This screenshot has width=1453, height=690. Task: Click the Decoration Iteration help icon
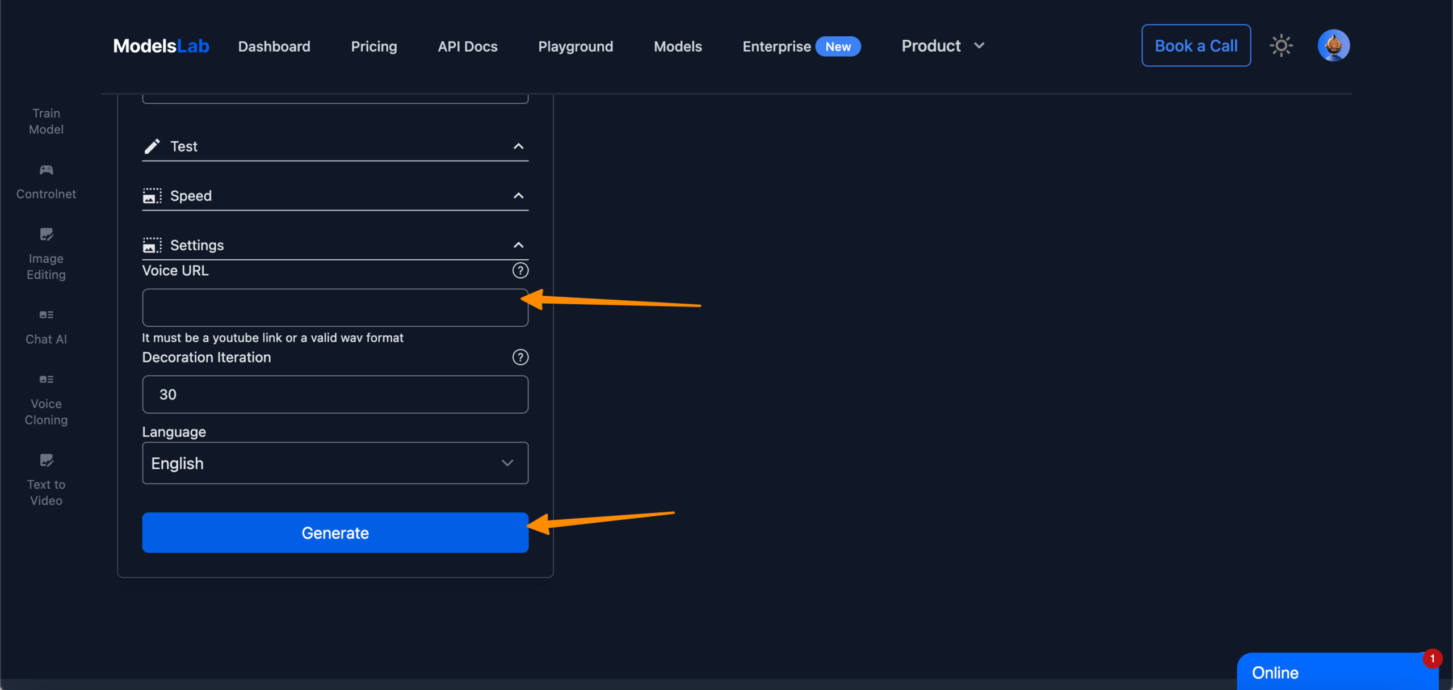pos(520,357)
